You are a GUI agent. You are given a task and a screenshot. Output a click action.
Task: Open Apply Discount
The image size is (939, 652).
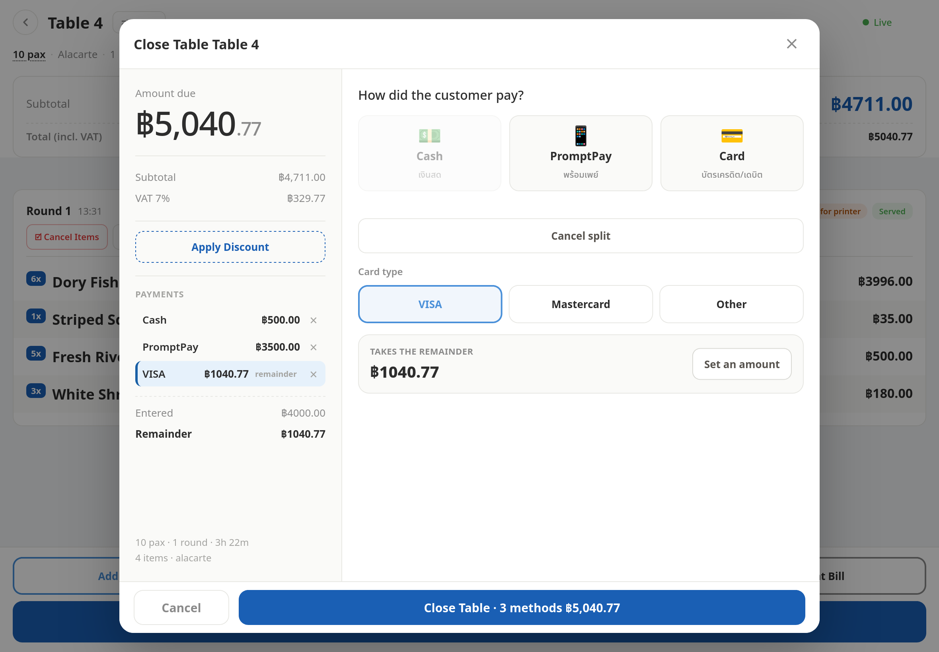point(230,247)
